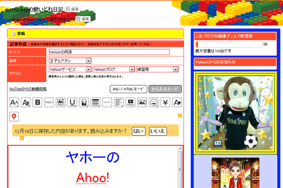Click the editor scrollbar up arrow
283x188 pixels.
tap(180, 148)
